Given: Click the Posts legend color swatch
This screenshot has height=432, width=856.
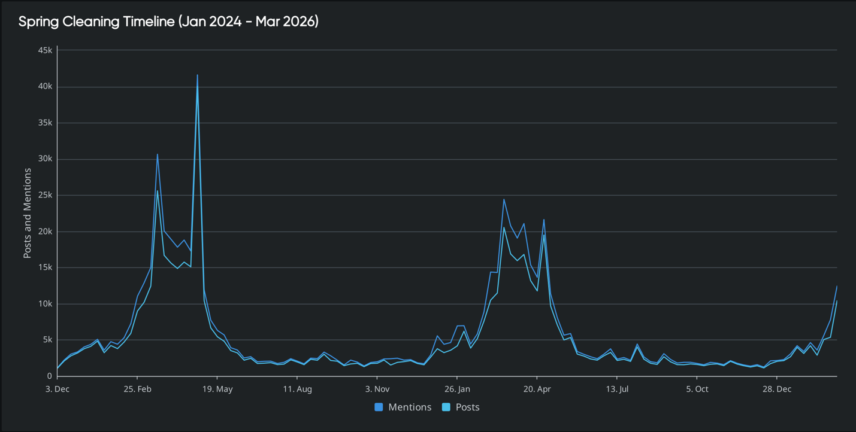Looking at the screenshot, I should click(446, 407).
